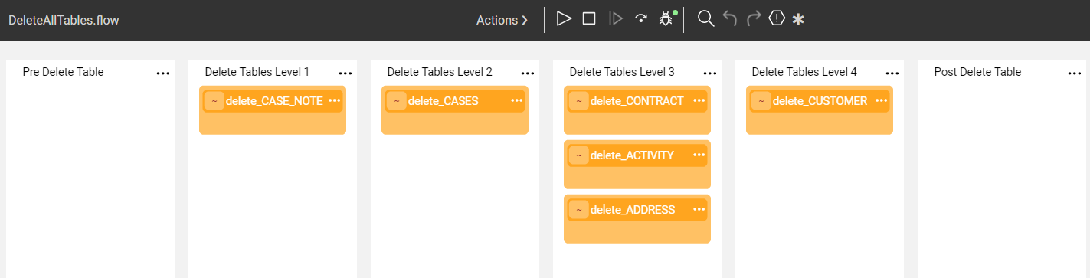Toggle the debug bug icon
The image size is (1090, 278).
[666, 18]
